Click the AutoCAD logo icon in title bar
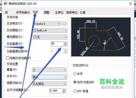 pos(5,4)
